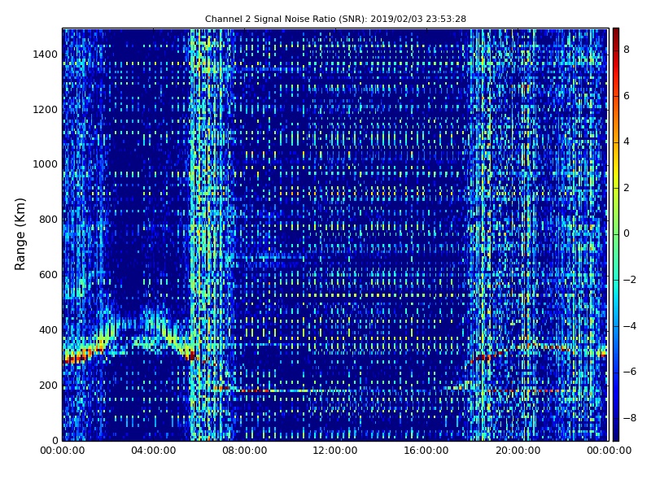Click the 20:00:00 time axis label
Image resolution: width=651 pixels, height=488 pixels.
pos(518,451)
